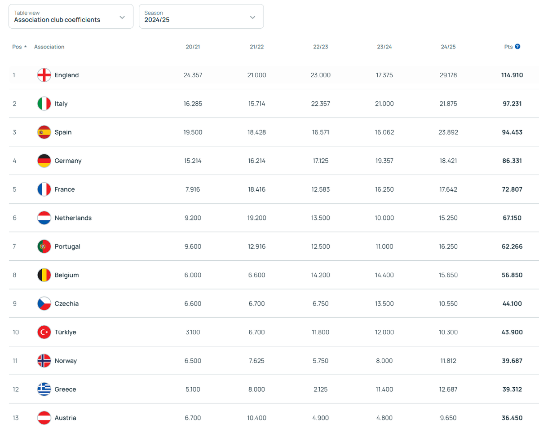This screenshot has width=539, height=429.
Task: Open the Netherlands association link
Action: 73,218
